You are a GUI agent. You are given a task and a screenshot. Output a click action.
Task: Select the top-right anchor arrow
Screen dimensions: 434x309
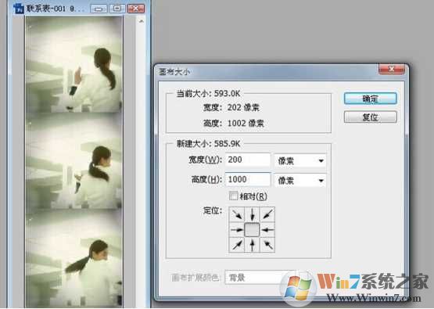tap(267, 214)
